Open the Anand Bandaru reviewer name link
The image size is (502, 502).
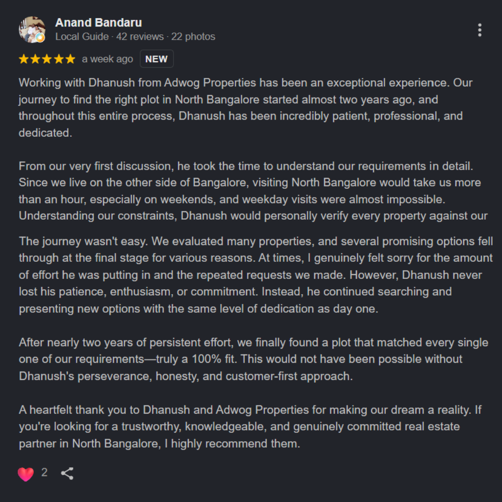click(x=98, y=23)
